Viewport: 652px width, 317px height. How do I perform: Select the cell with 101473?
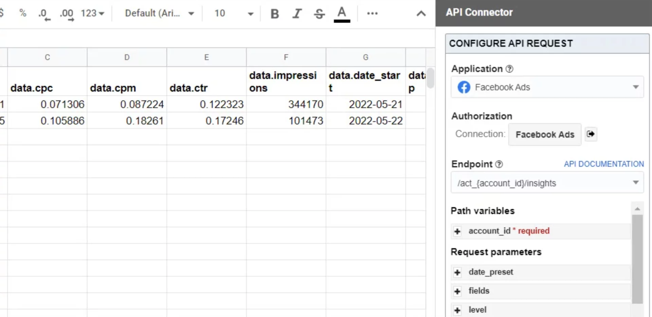286,120
